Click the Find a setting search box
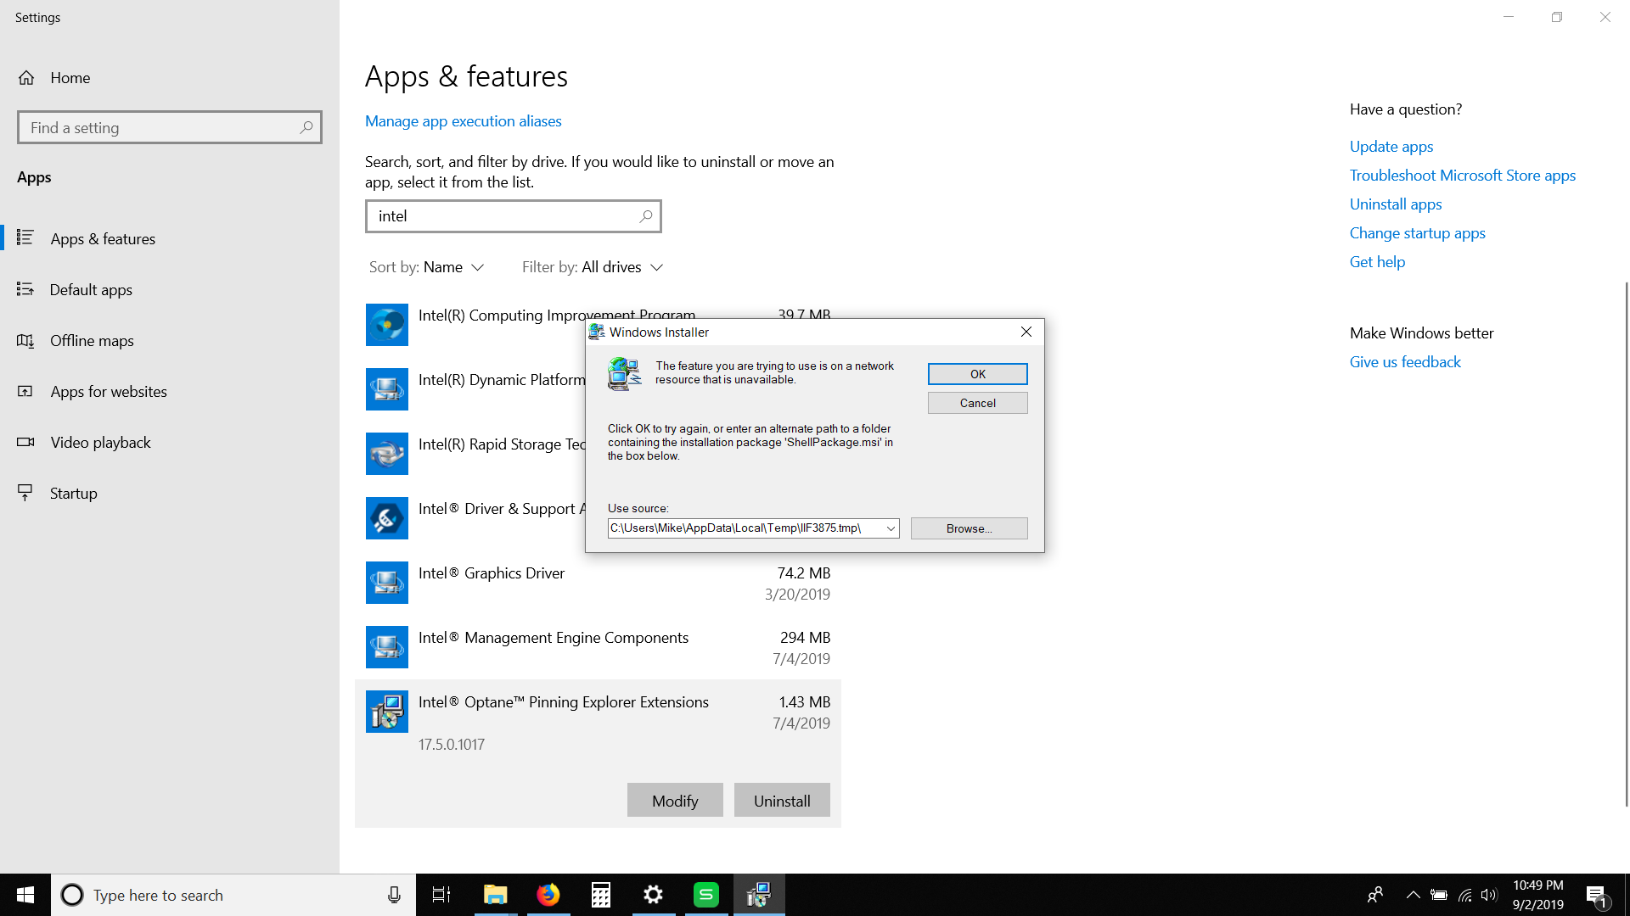 point(161,128)
